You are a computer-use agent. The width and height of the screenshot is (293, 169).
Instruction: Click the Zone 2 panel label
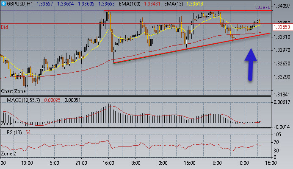click(8, 154)
